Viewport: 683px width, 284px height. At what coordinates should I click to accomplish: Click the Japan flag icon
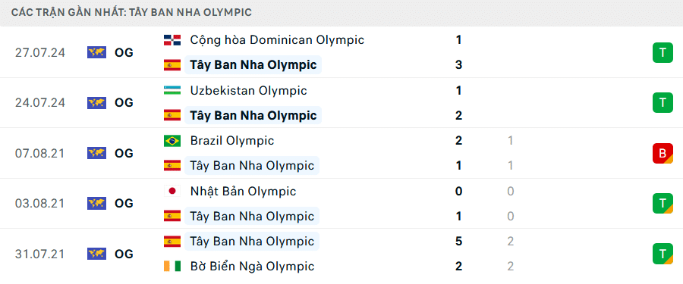coord(172,192)
